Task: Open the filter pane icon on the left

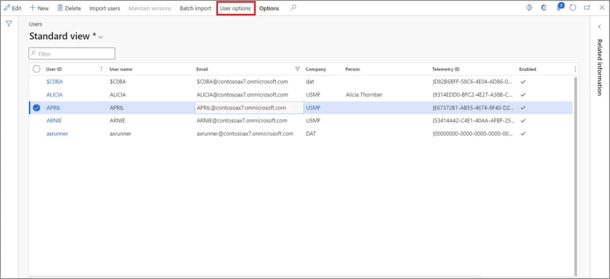Action: (8, 24)
